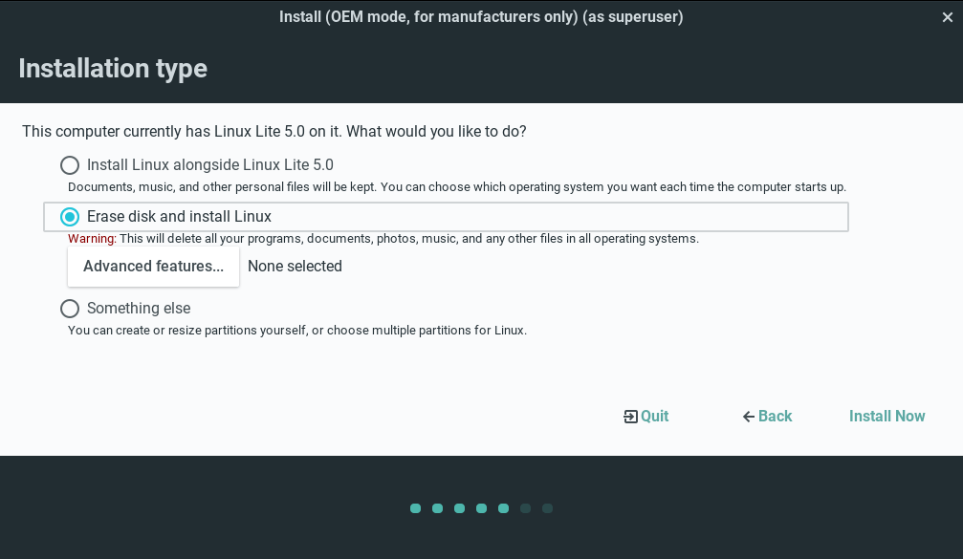
Task: Click the None selected status label
Action: point(295,267)
